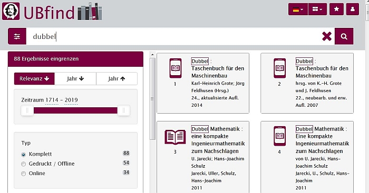Open result 4 Dubbel Mathematik title link
369x193 pixels.
(322, 140)
